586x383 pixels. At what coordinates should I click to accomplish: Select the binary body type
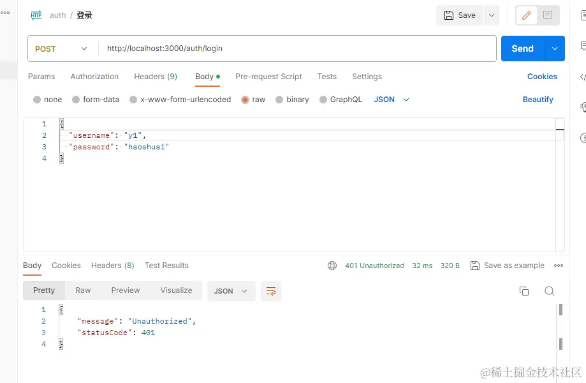(279, 100)
